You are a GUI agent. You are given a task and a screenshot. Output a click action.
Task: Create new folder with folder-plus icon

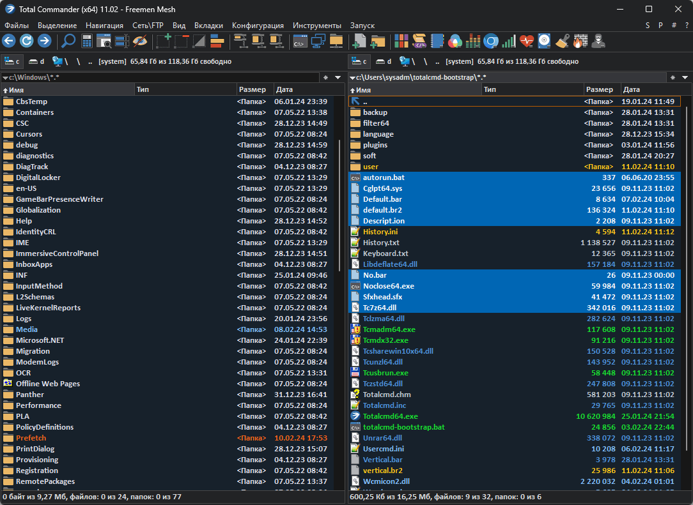click(x=378, y=41)
